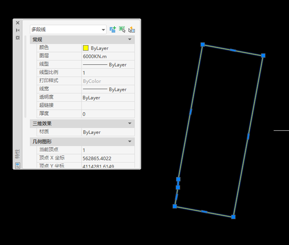Collapse the 三维效果 section
The image size is (289, 245).
[x=130, y=123]
